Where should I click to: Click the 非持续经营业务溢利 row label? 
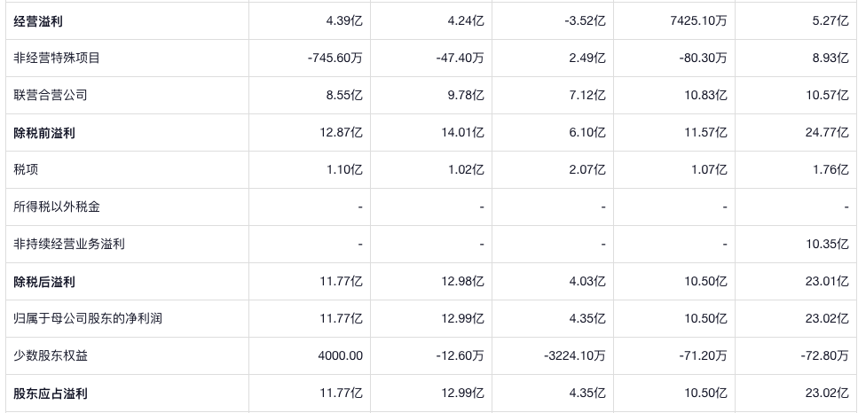tap(69, 245)
